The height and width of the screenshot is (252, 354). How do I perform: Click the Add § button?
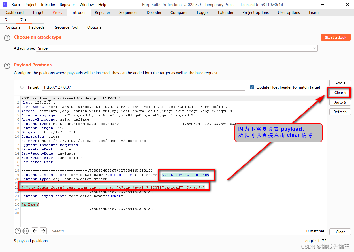pos(340,83)
